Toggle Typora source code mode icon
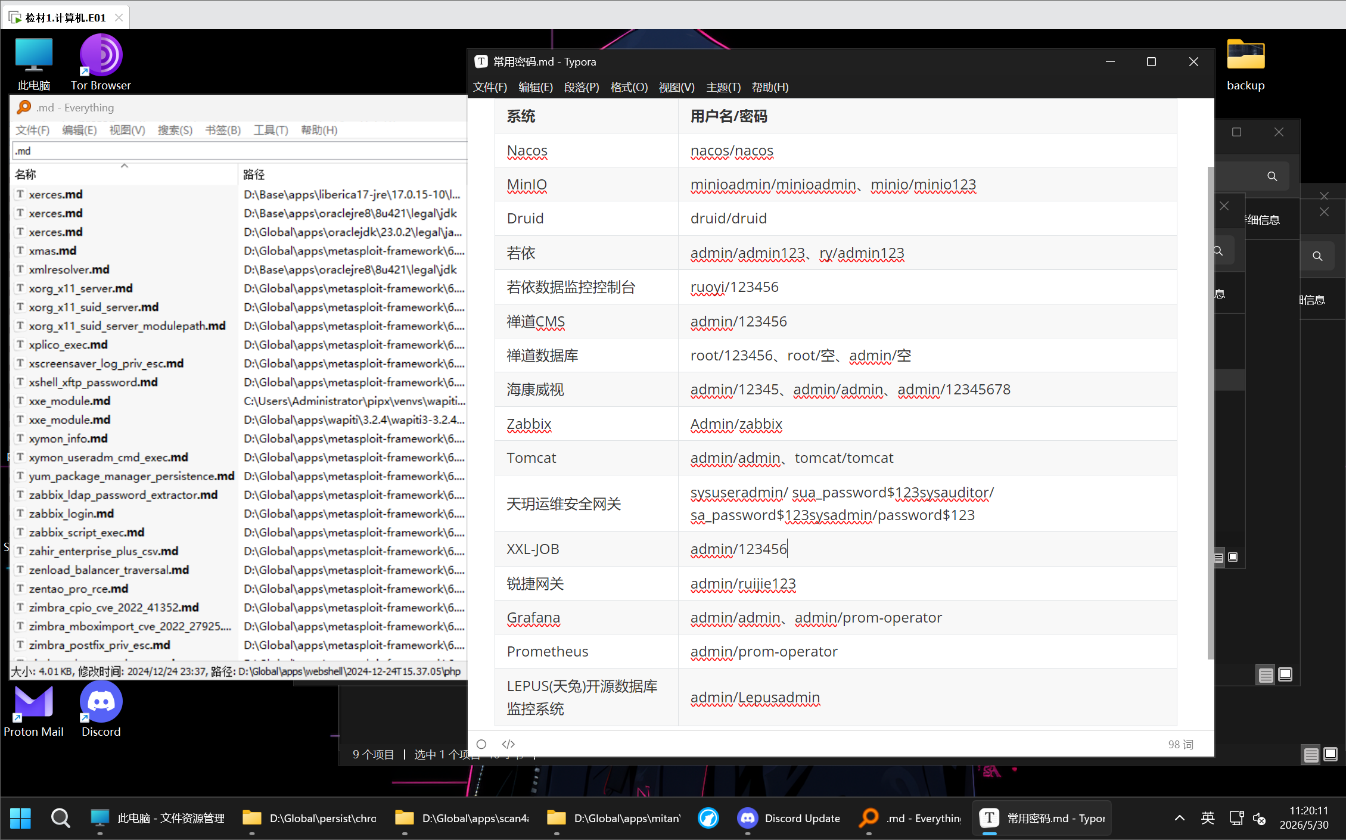The width and height of the screenshot is (1346, 840). [x=508, y=744]
